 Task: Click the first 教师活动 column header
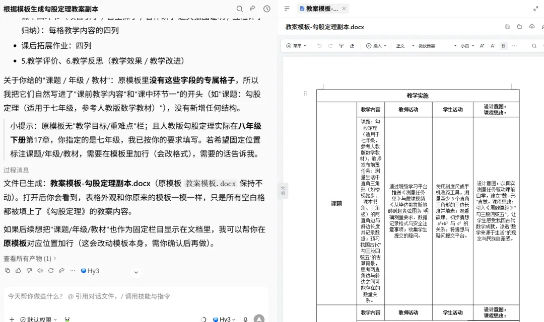[x=409, y=110]
